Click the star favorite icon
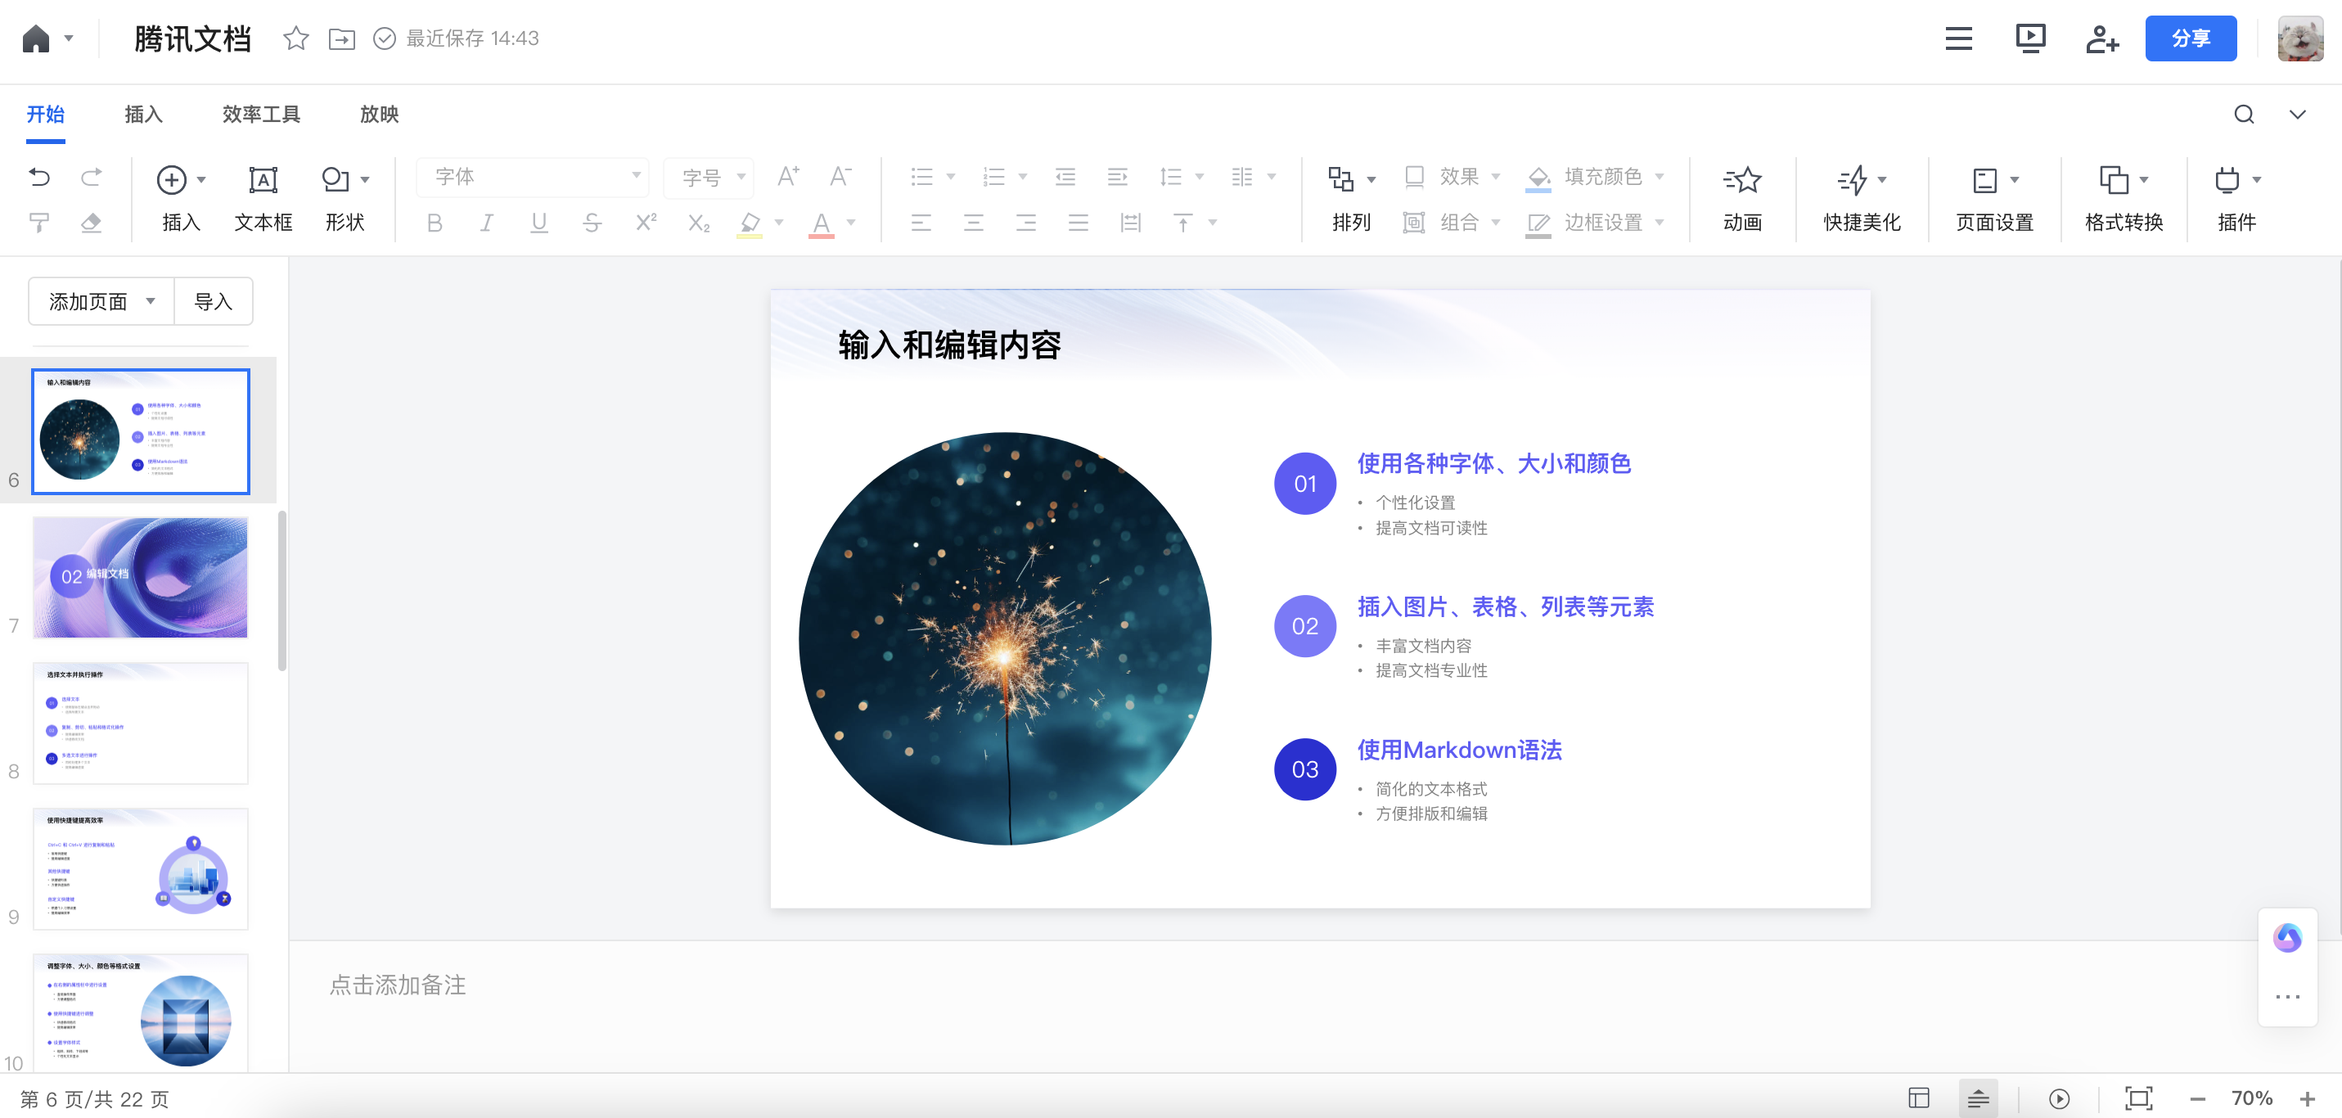The height and width of the screenshot is (1118, 2342). coord(295,38)
